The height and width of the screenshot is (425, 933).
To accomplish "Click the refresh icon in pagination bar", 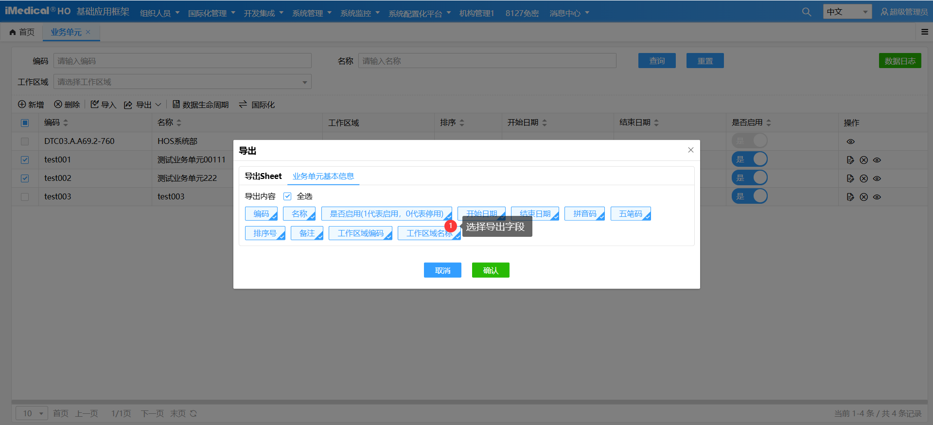I will click(x=194, y=413).
